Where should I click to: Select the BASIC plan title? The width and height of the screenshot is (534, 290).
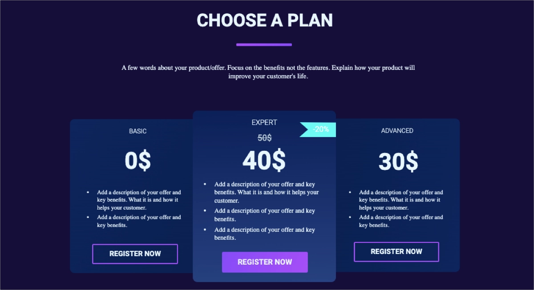point(138,131)
